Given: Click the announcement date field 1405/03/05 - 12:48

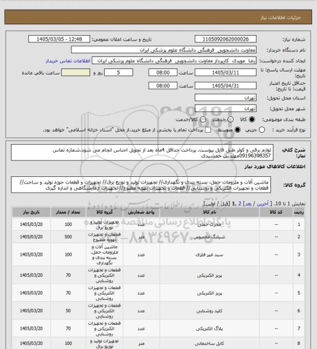Looking at the screenshot, I should click(59, 39).
